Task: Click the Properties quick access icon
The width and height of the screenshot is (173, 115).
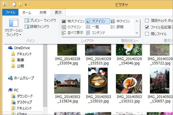Action: click(x=14, y=5)
